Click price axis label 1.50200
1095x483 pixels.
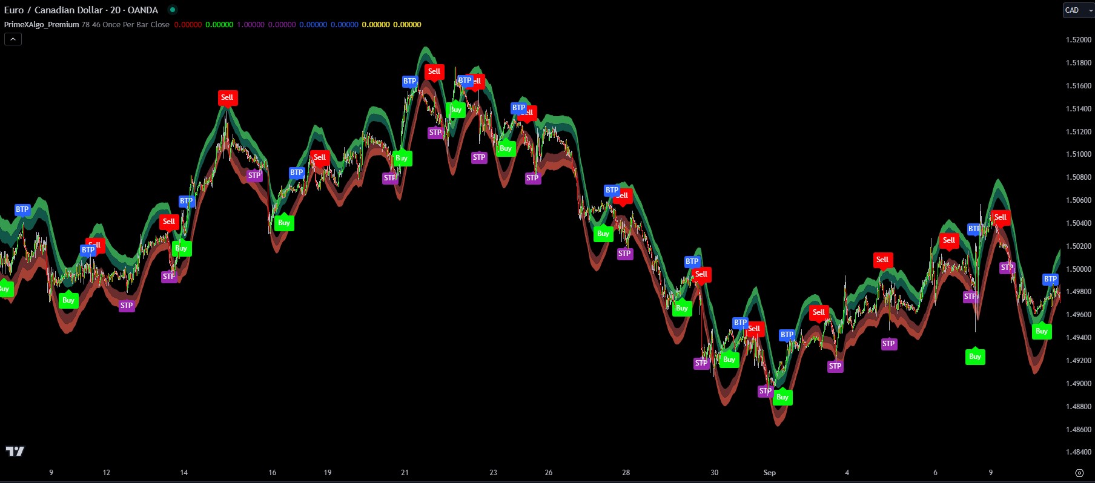click(1079, 246)
